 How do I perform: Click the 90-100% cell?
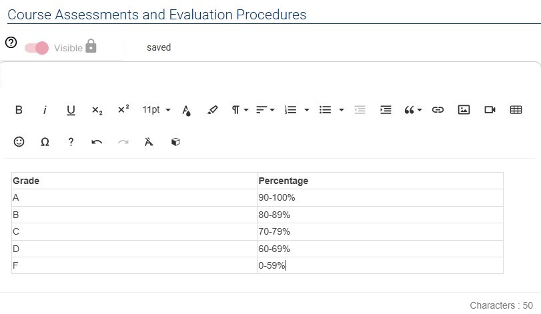click(380, 197)
